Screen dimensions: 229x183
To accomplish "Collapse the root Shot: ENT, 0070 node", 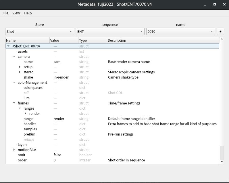I will pos(8,46).
